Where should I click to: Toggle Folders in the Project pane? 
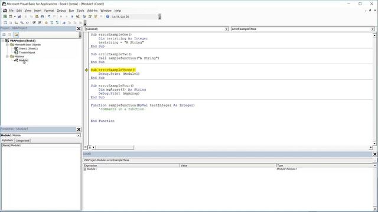[x=16, y=35]
